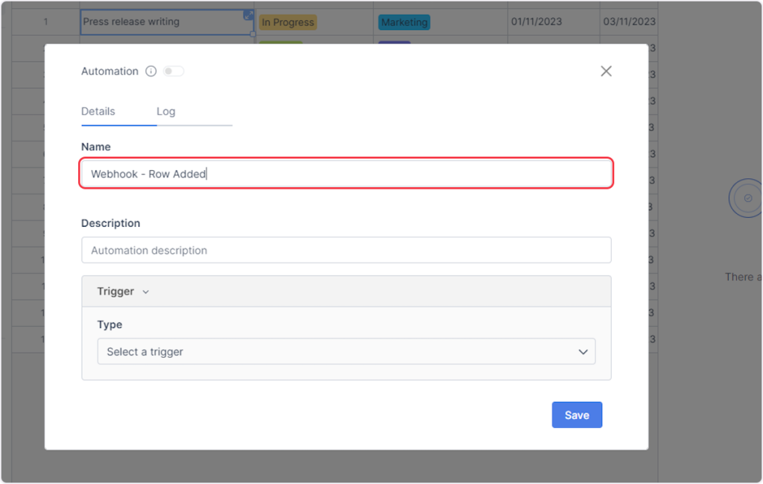Click the Marketing category tag
This screenshot has width=763, height=484.
pos(404,22)
